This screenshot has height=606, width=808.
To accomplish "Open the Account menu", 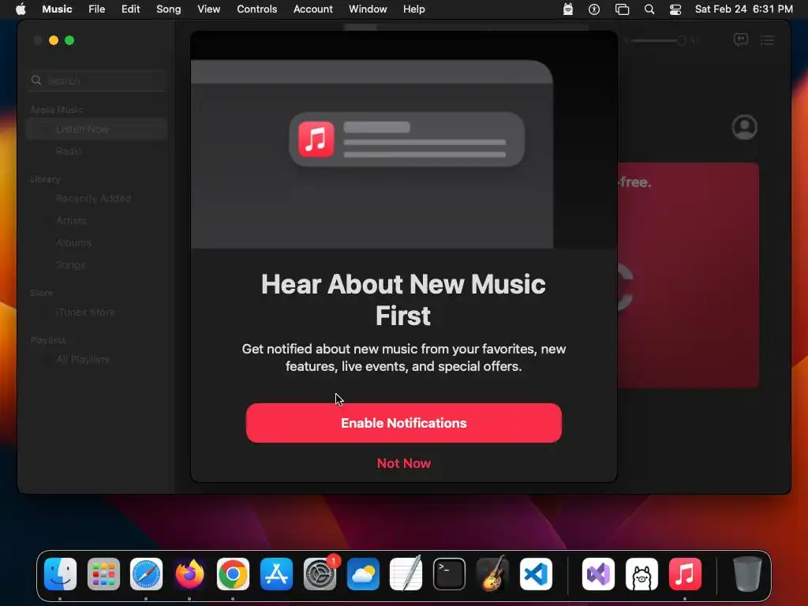I will pos(312,9).
